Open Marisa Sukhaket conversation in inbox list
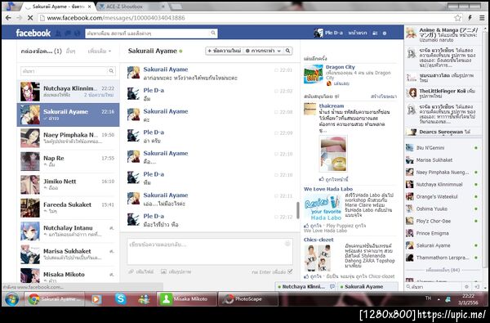The height and width of the screenshot is (323, 490). (68, 254)
